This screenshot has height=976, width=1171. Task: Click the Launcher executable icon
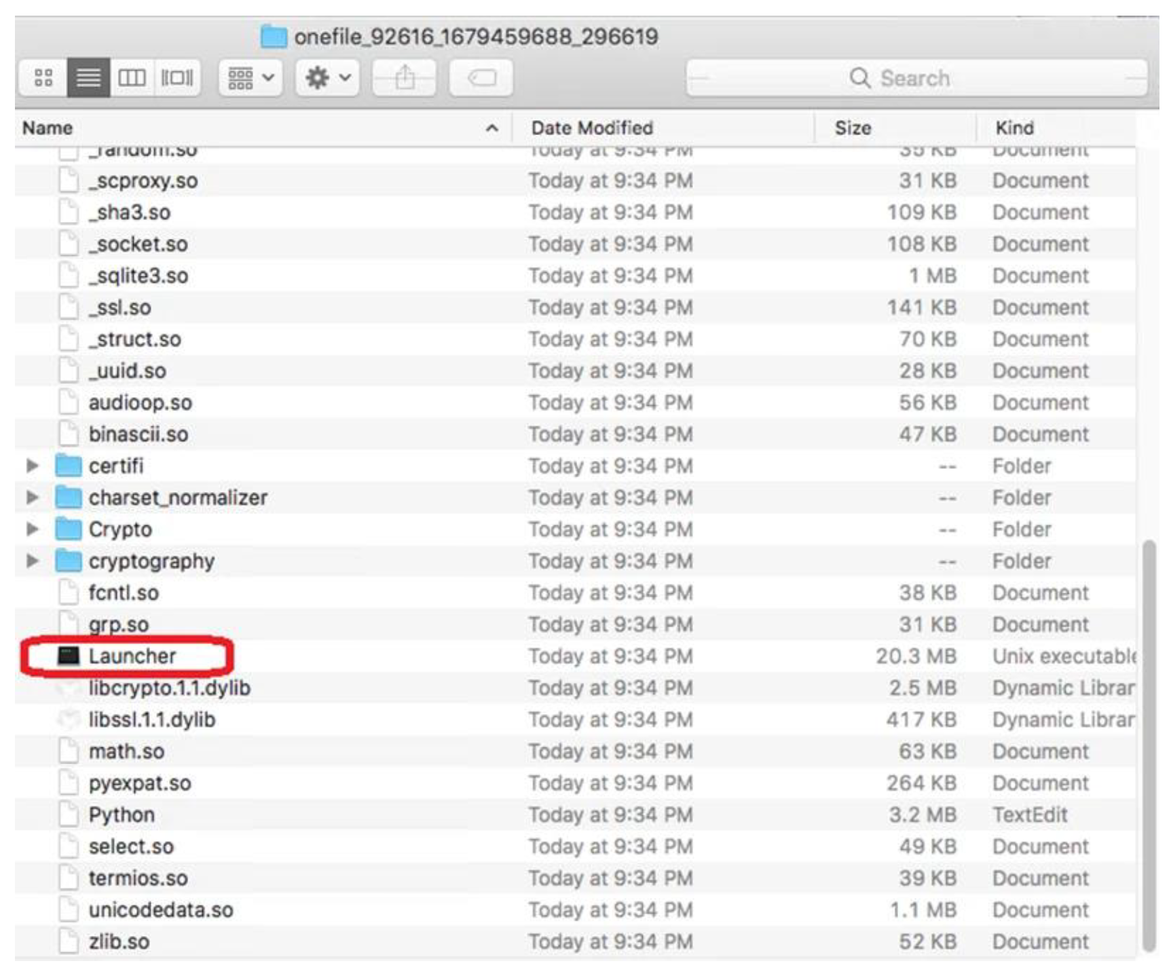pyautogui.click(x=68, y=656)
